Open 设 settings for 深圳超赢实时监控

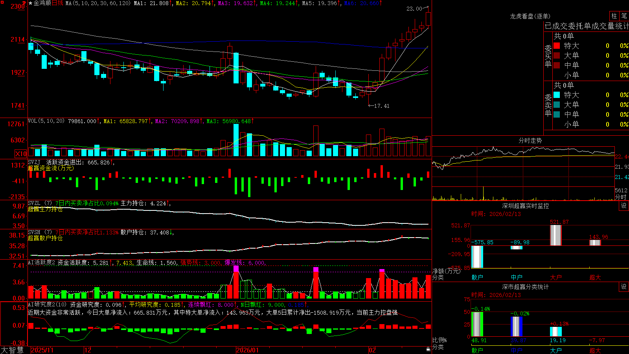[x=624, y=206]
